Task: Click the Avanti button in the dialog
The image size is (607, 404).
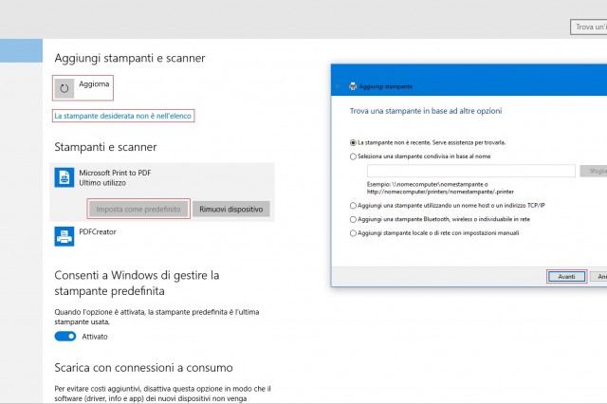Action: point(566,277)
